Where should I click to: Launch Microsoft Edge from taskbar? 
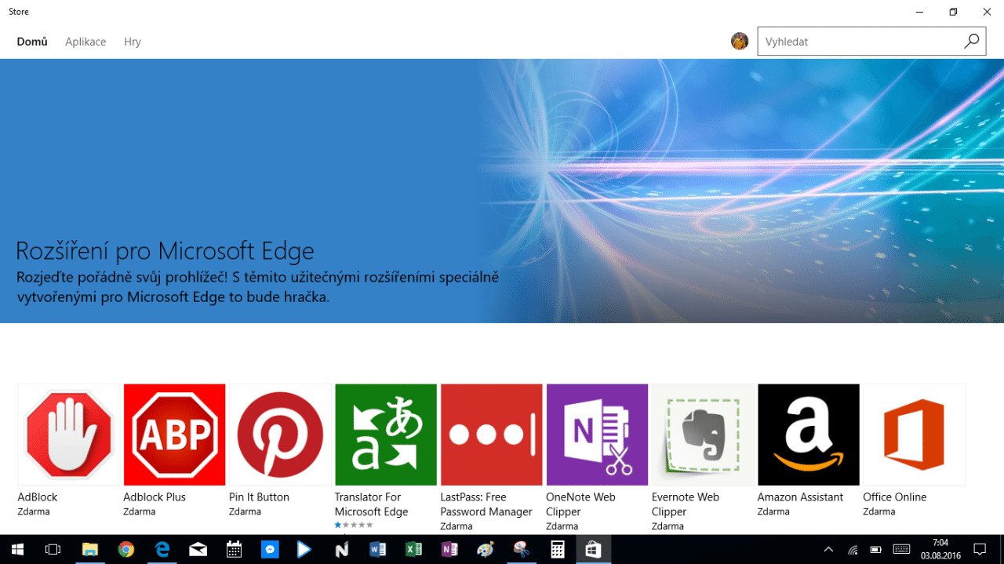[x=162, y=550]
